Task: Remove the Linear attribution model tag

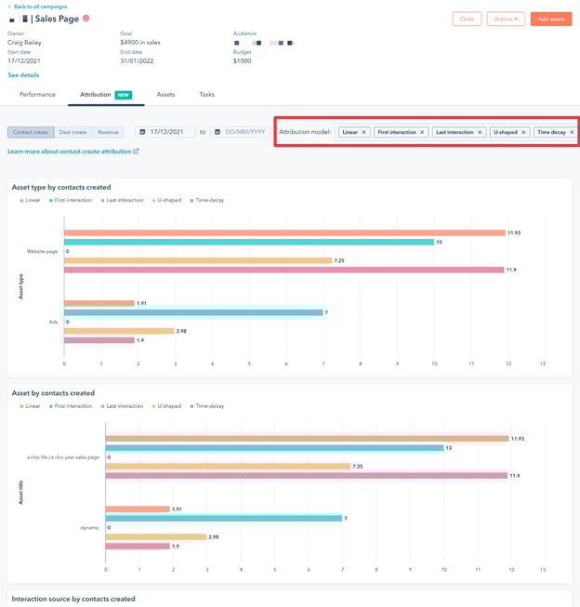Action: coord(364,133)
